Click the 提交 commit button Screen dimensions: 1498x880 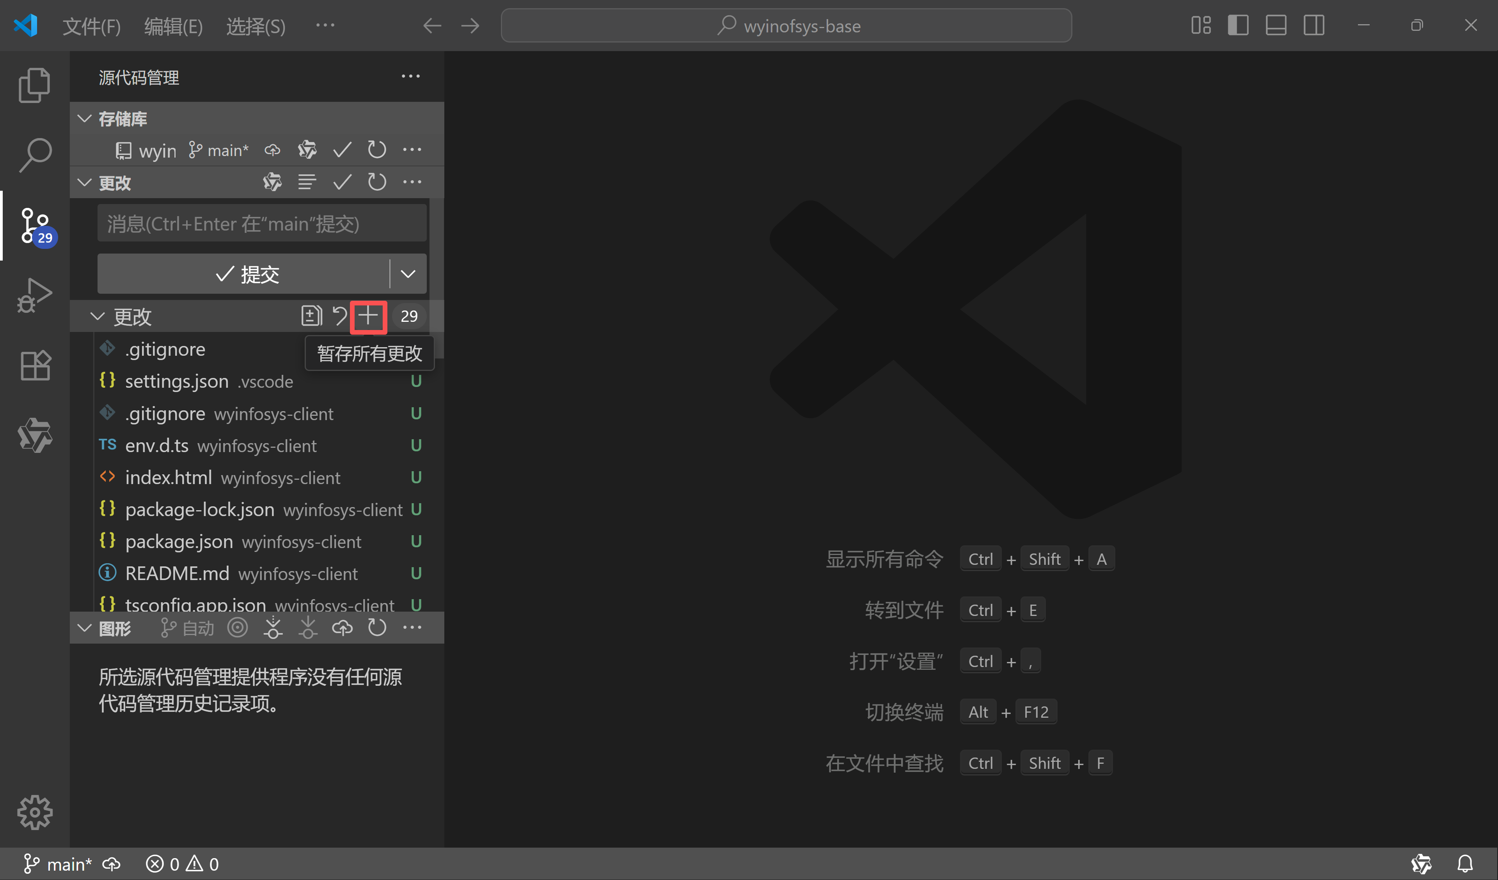[x=250, y=273]
